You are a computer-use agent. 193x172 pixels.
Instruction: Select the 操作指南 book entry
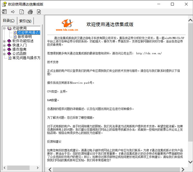pos(19,49)
